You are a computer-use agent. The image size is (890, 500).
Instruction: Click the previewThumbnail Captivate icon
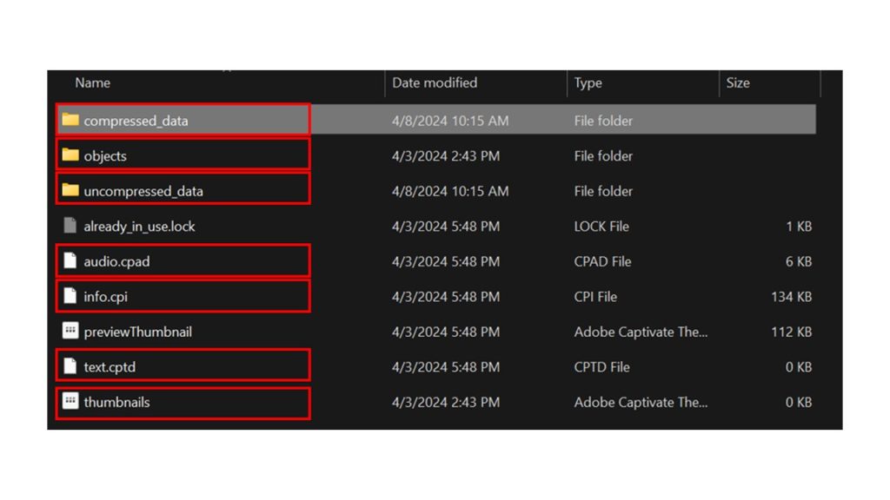70,332
